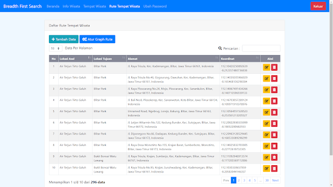Go to pagination page 3
The height and width of the screenshot is (187, 333).
tap(244, 180)
